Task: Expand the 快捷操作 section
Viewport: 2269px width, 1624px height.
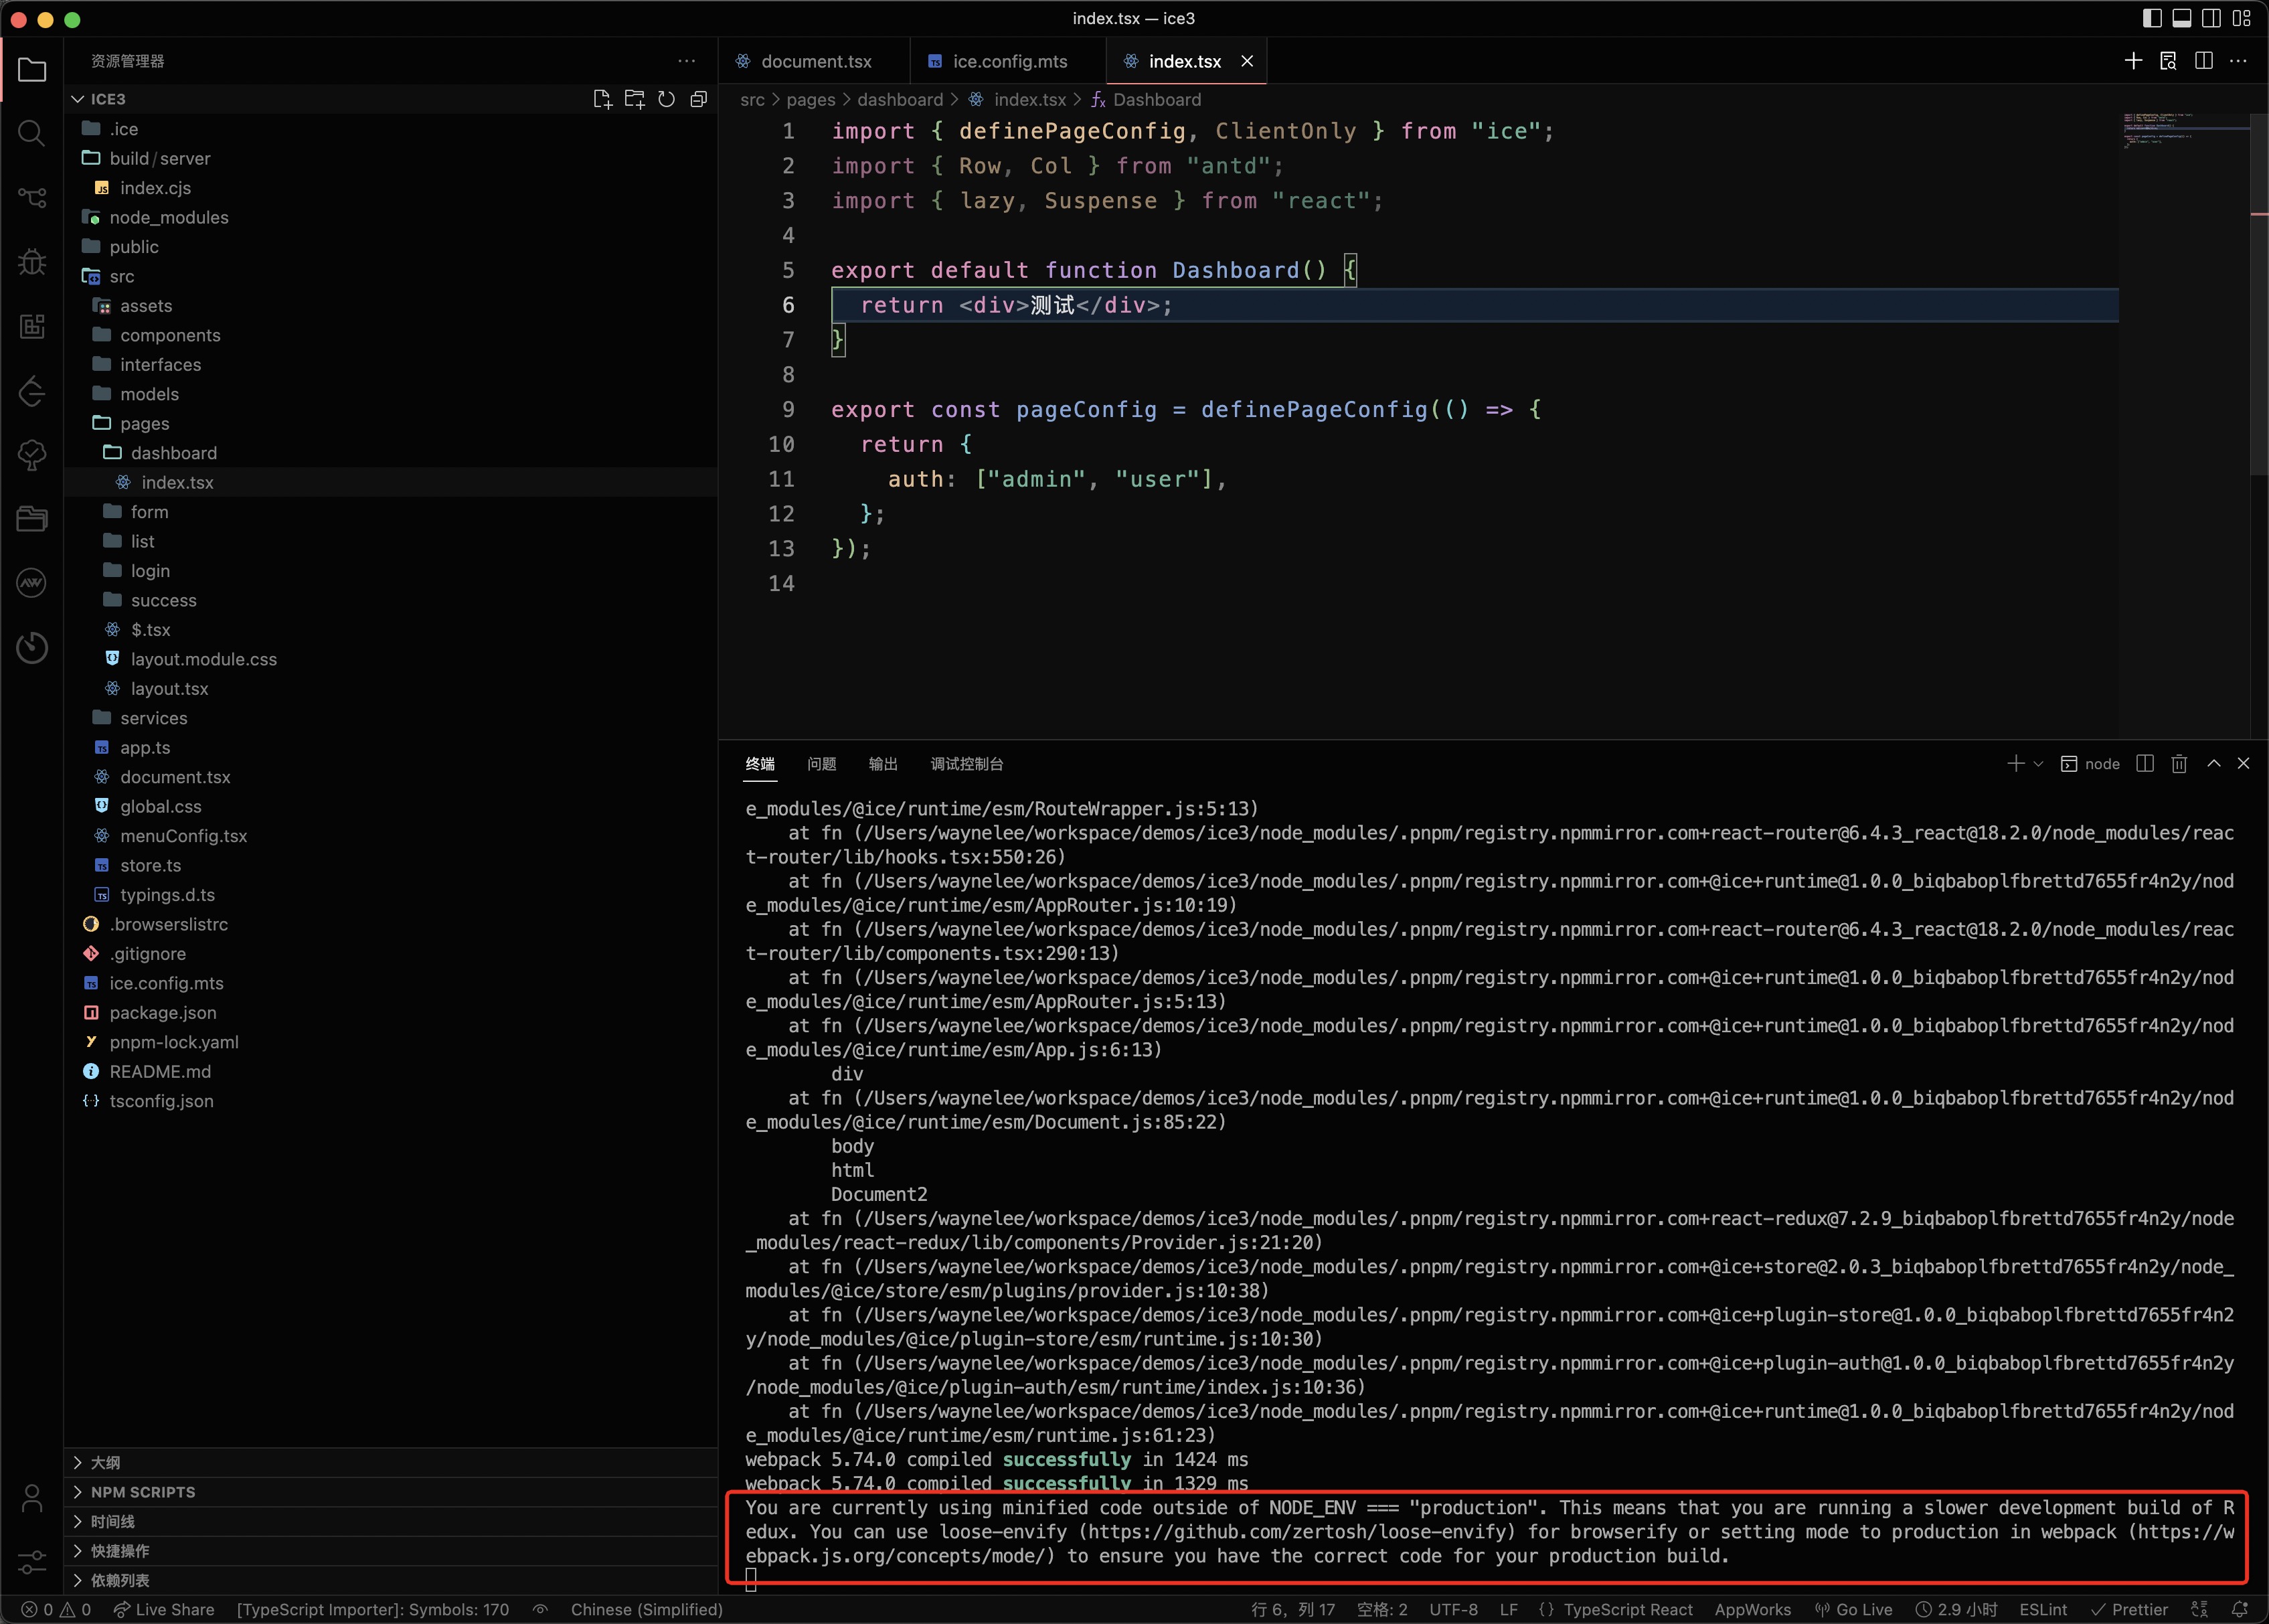Action: 391,1551
